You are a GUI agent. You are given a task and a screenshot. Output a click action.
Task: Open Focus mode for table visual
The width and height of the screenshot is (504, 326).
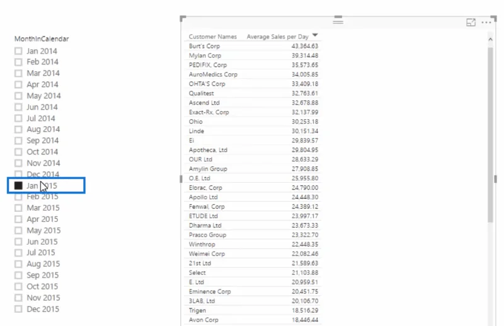point(471,23)
